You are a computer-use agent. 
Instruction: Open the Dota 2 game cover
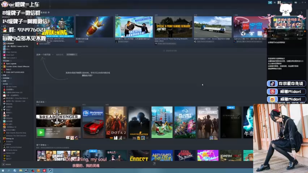coord(116,122)
